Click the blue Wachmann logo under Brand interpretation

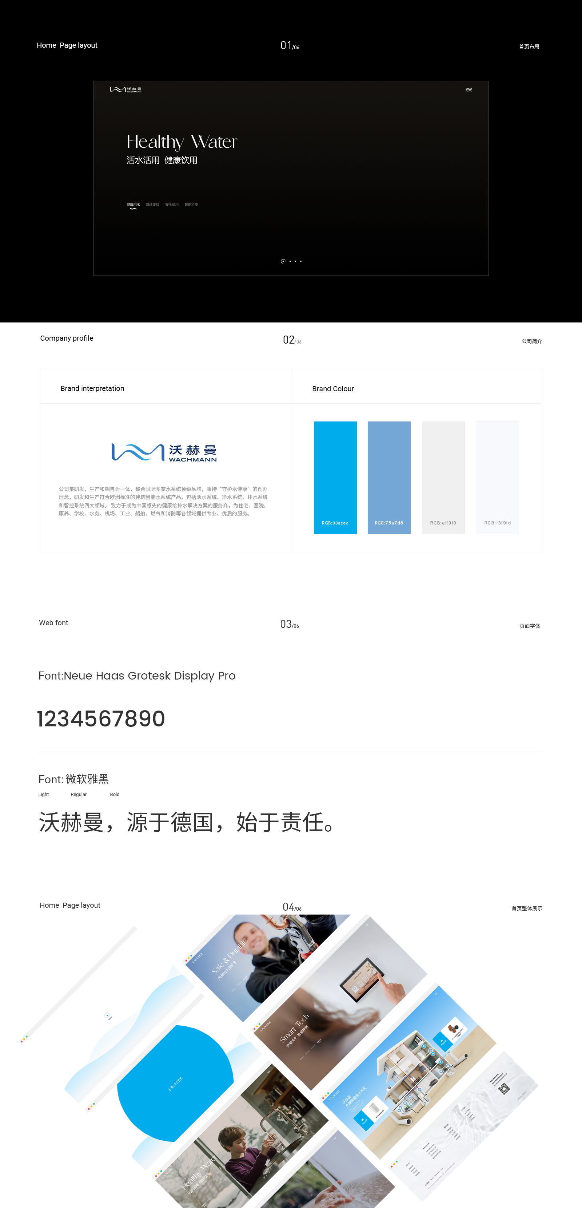coord(164,452)
